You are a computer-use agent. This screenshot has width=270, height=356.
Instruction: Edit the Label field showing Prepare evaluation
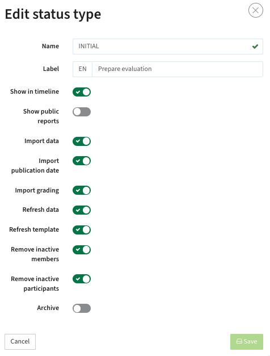178,69
